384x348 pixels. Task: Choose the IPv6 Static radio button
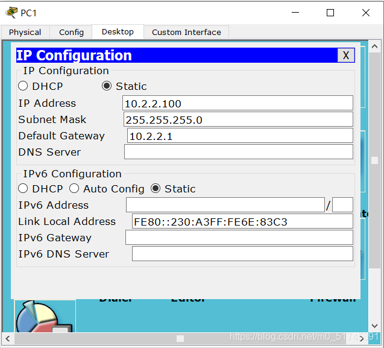(x=156, y=189)
